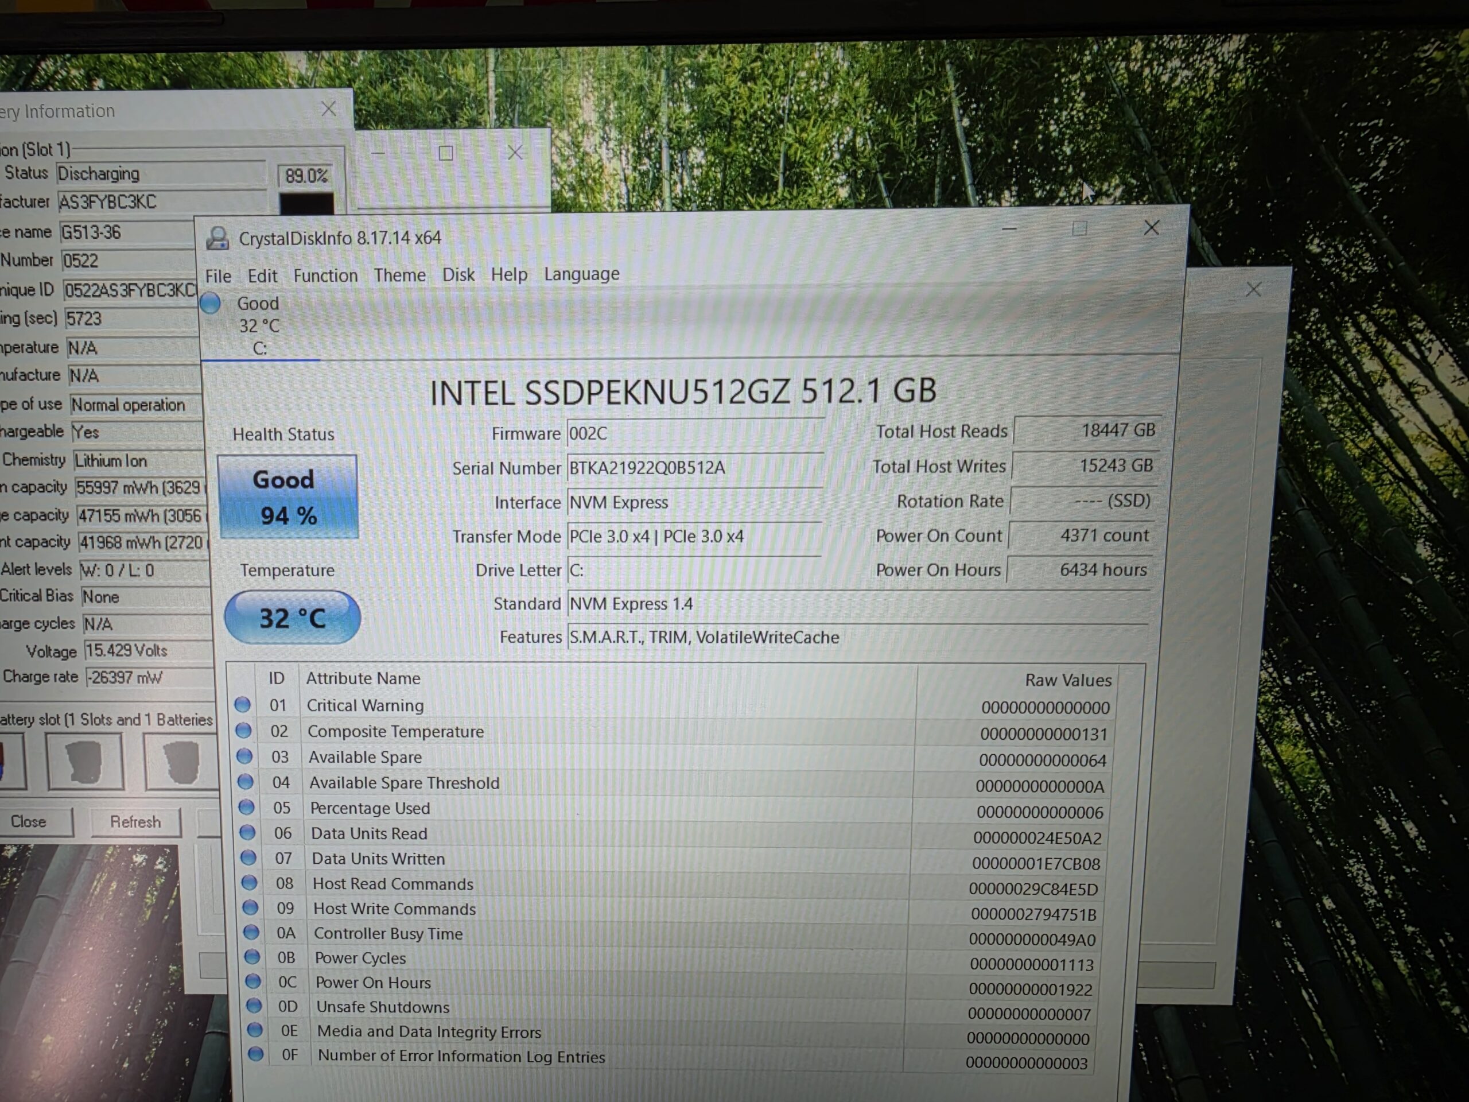Click the Raw Values column header
The width and height of the screenshot is (1469, 1102).
(x=1018, y=680)
